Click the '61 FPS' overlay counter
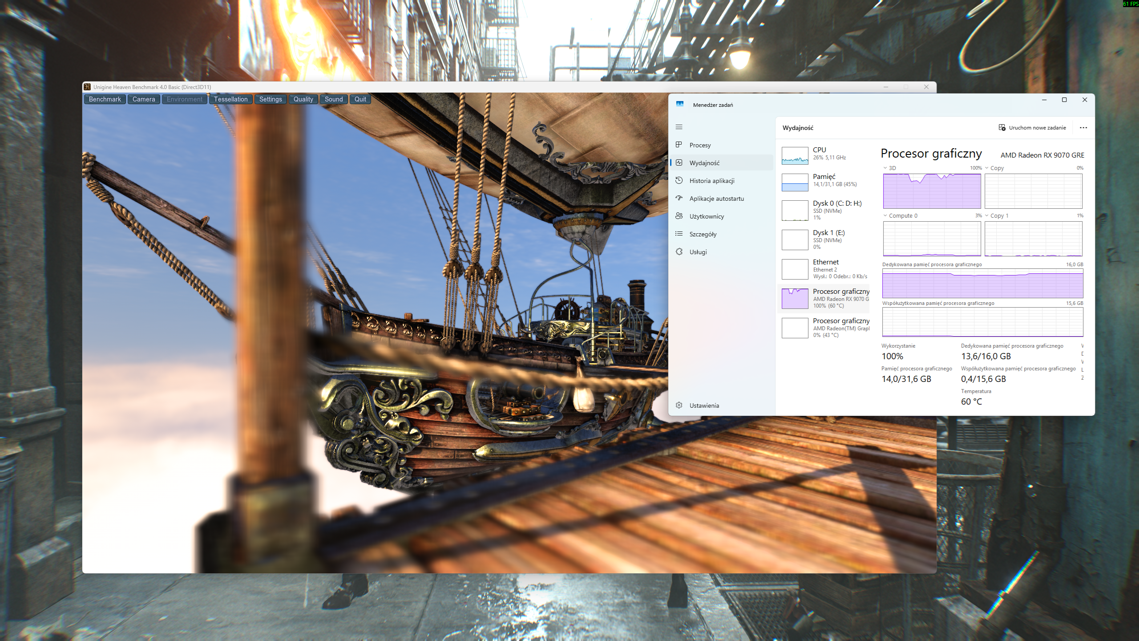 pos(1131,4)
